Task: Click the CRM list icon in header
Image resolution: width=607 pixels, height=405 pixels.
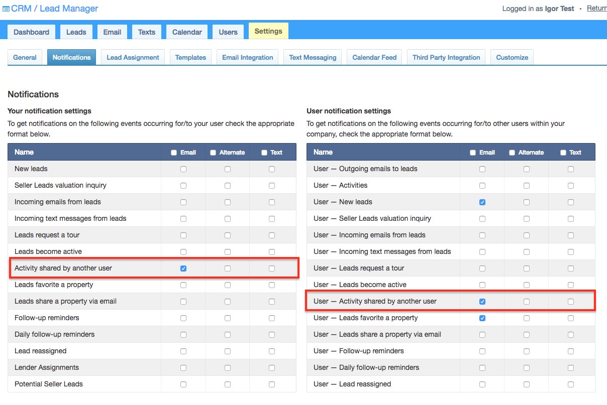Action: (x=6, y=9)
